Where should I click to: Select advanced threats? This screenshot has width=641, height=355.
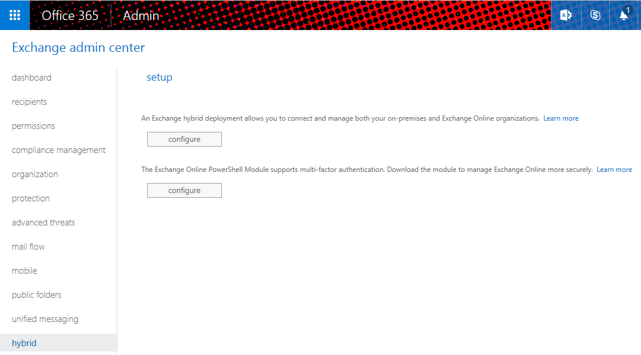click(x=43, y=222)
